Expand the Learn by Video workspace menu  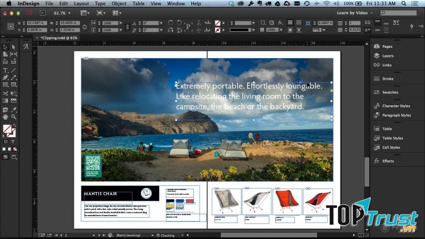tap(354, 13)
